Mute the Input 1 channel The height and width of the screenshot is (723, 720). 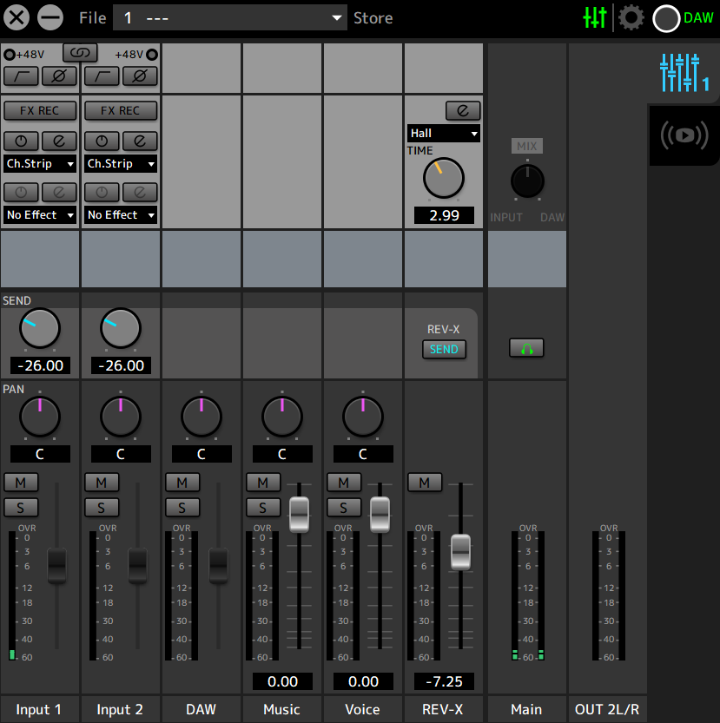[x=21, y=483]
